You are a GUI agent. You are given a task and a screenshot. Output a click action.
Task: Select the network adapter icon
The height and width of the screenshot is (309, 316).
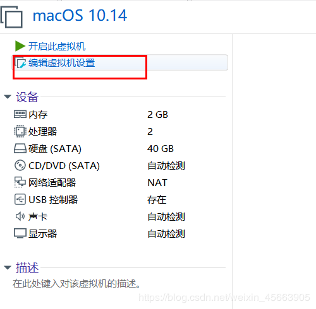pyautogui.click(x=20, y=182)
